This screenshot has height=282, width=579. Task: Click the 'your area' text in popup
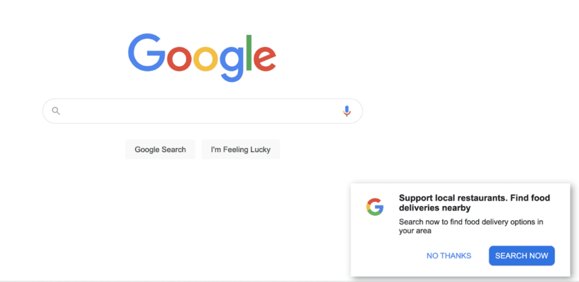click(415, 232)
